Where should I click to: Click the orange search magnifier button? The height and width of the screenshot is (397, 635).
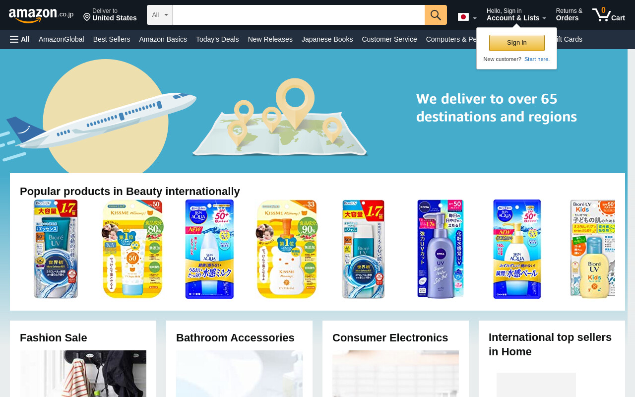pos(436,15)
